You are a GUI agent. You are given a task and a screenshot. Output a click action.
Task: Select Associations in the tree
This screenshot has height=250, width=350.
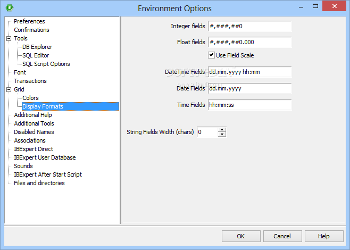30,140
